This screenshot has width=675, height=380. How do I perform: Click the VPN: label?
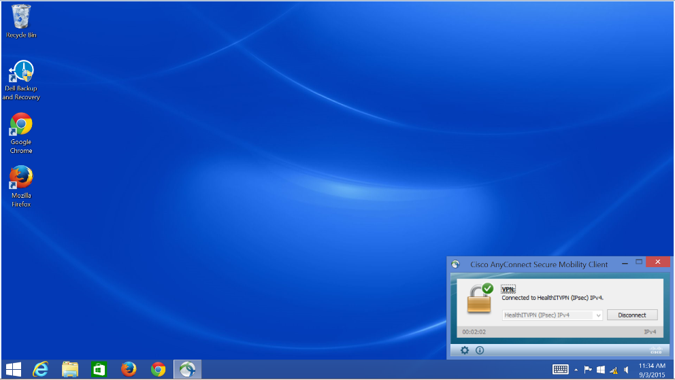click(x=508, y=290)
